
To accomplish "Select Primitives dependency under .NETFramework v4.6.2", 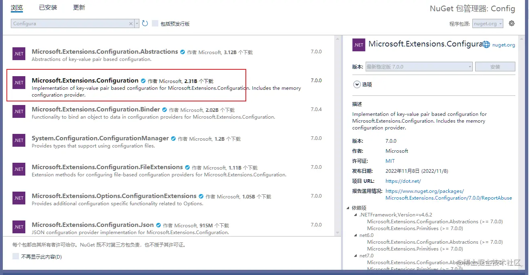I will click(x=415, y=228).
